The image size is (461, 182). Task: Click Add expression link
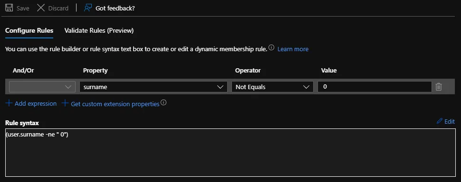[x=36, y=103]
